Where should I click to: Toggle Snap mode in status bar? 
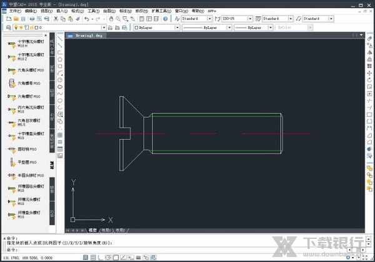pos(86,258)
